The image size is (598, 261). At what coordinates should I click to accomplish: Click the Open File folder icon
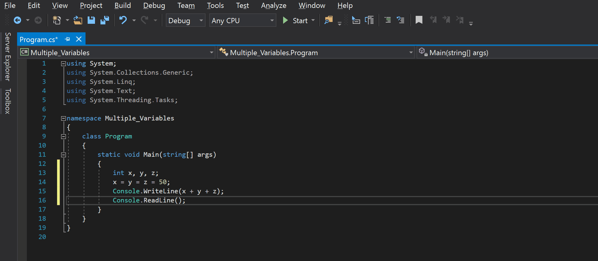point(78,20)
